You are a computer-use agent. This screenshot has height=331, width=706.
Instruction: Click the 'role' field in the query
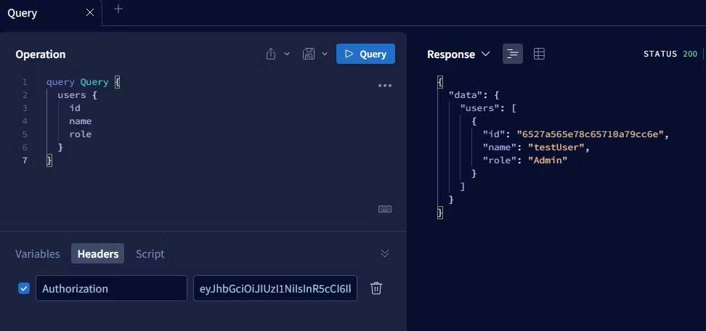pyautogui.click(x=81, y=134)
